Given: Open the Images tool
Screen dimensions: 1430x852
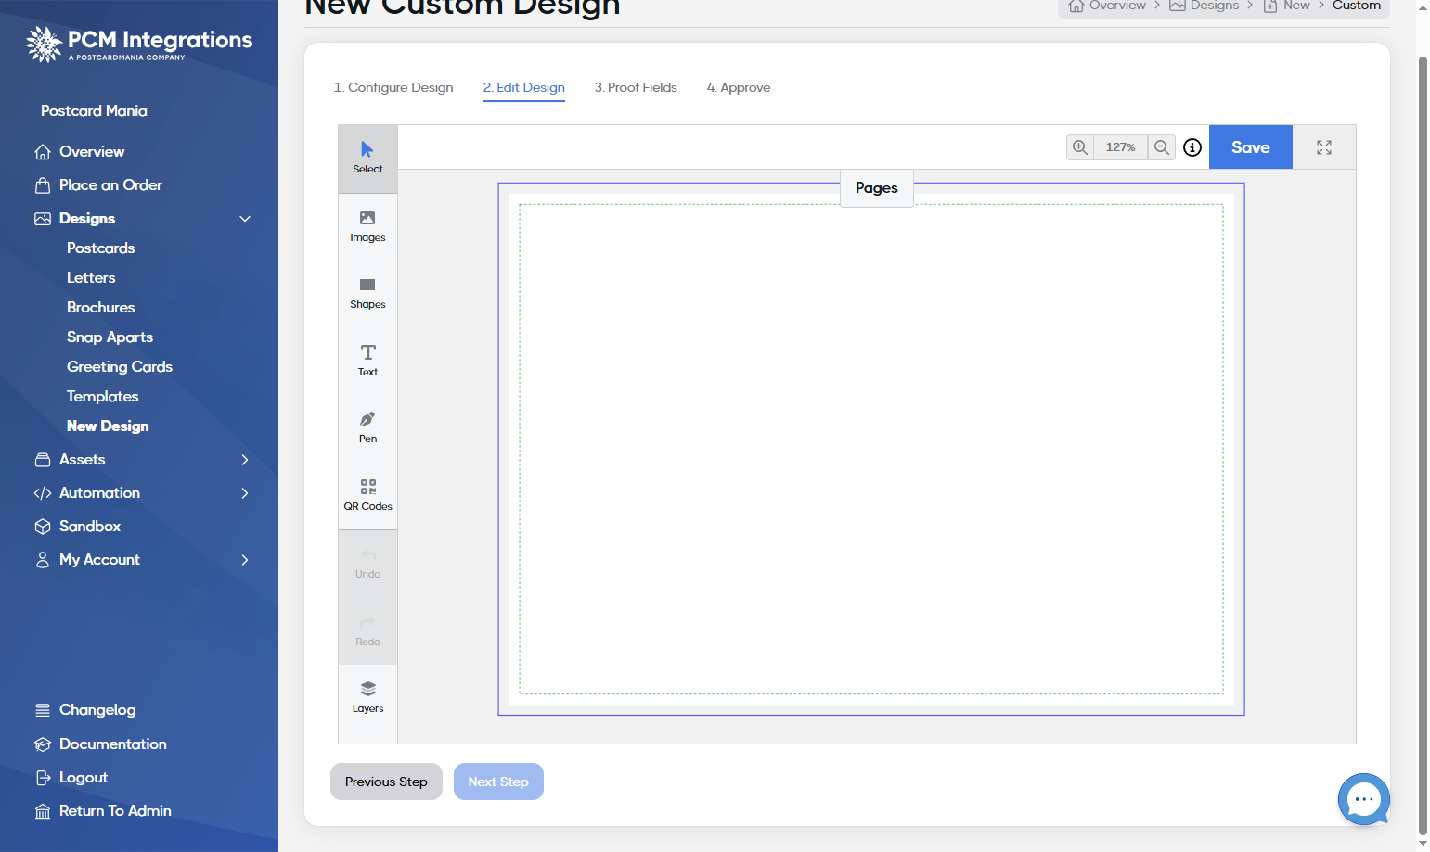Looking at the screenshot, I should tap(367, 226).
